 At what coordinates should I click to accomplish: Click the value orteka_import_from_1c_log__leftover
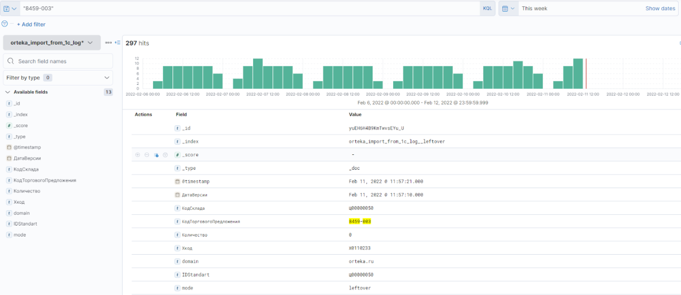click(x=397, y=142)
